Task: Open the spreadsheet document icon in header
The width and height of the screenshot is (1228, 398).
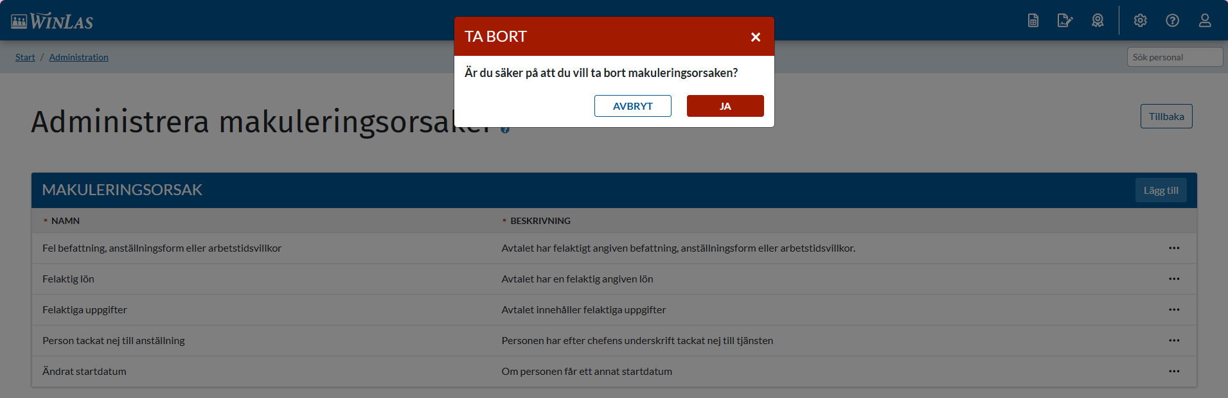Action: point(1033,21)
